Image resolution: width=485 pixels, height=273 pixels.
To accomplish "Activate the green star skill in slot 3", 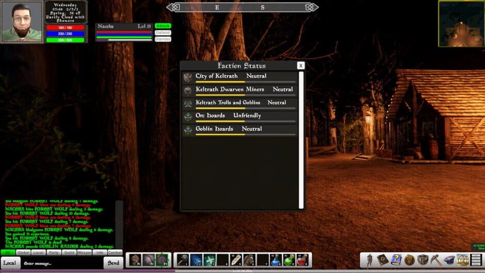I will tap(209, 260).
